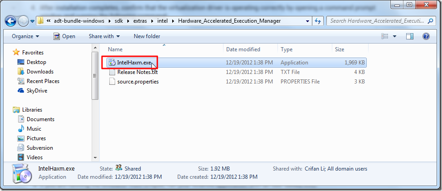Change the view with the views icon
This screenshot has width=442, height=191.
click(385, 36)
